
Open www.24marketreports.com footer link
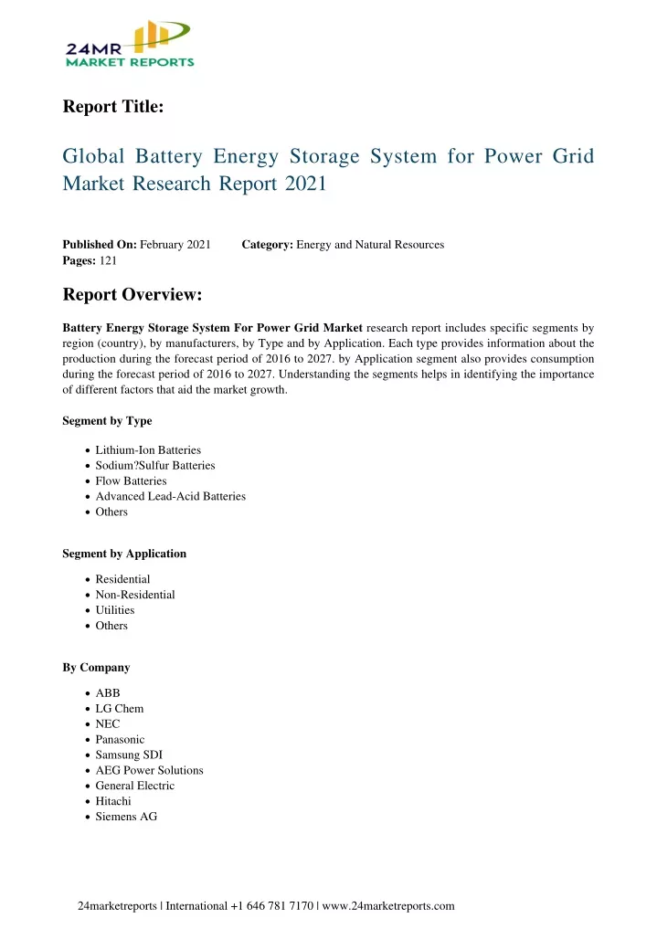tap(388, 906)
